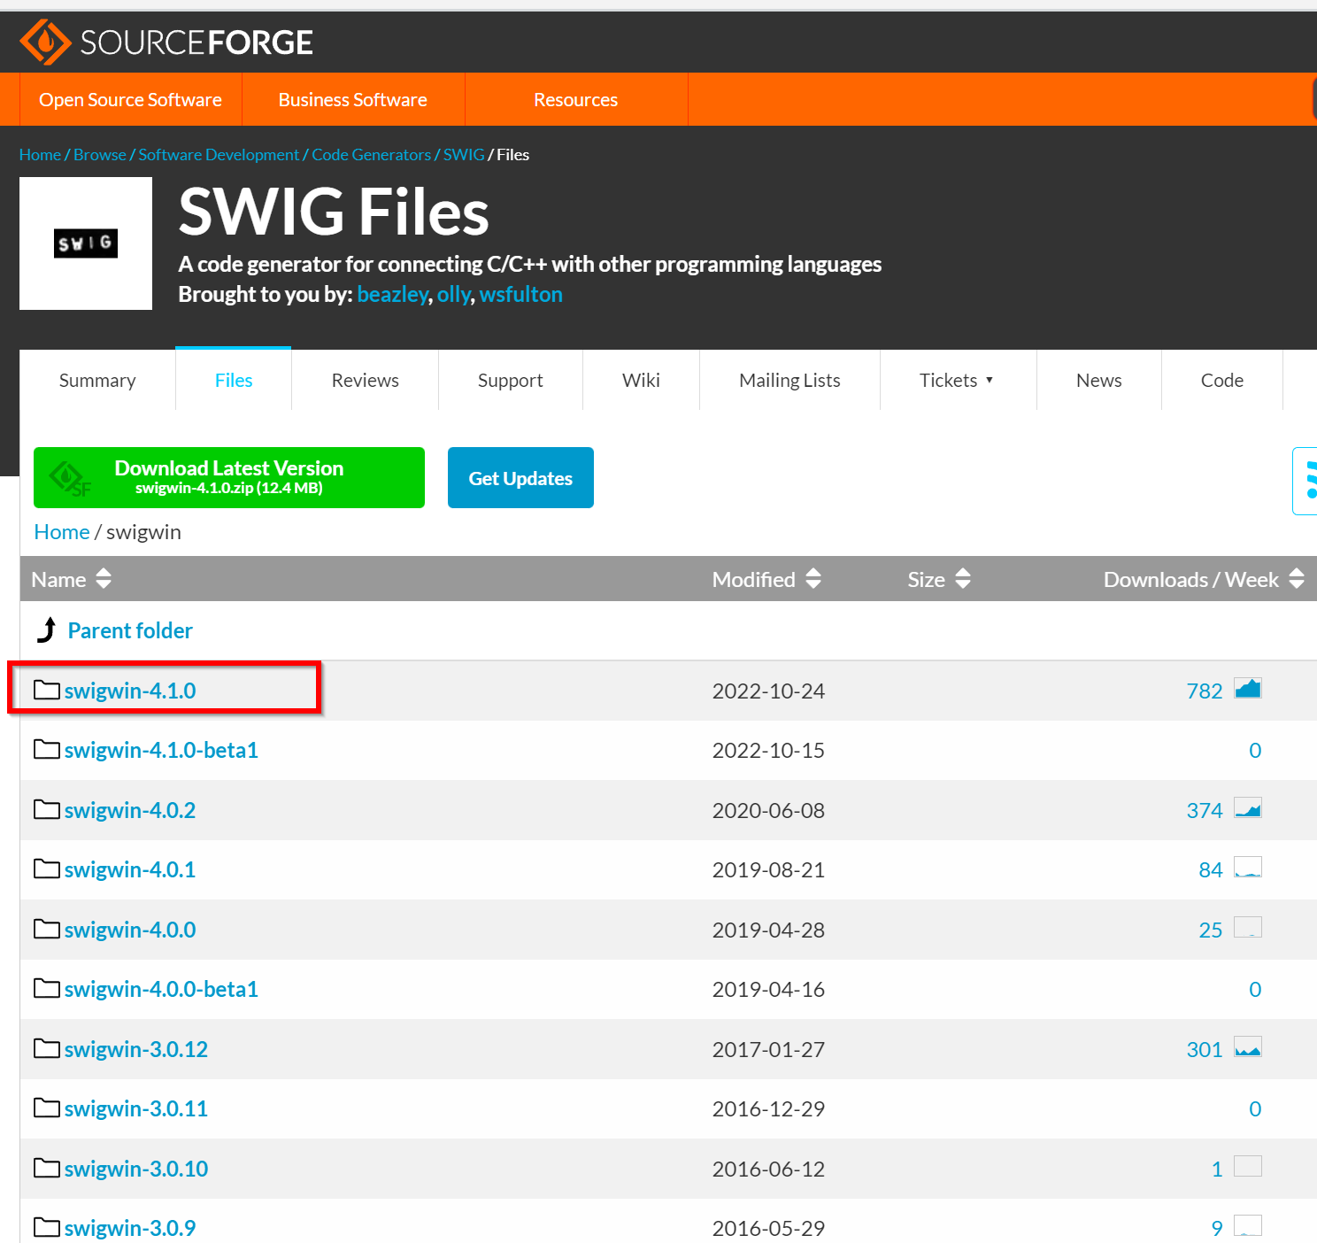Image resolution: width=1317 pixels, height=1243 pixels.
Task: Open the swigwin-3.0.12 folder link
Action: point(136,1049)
